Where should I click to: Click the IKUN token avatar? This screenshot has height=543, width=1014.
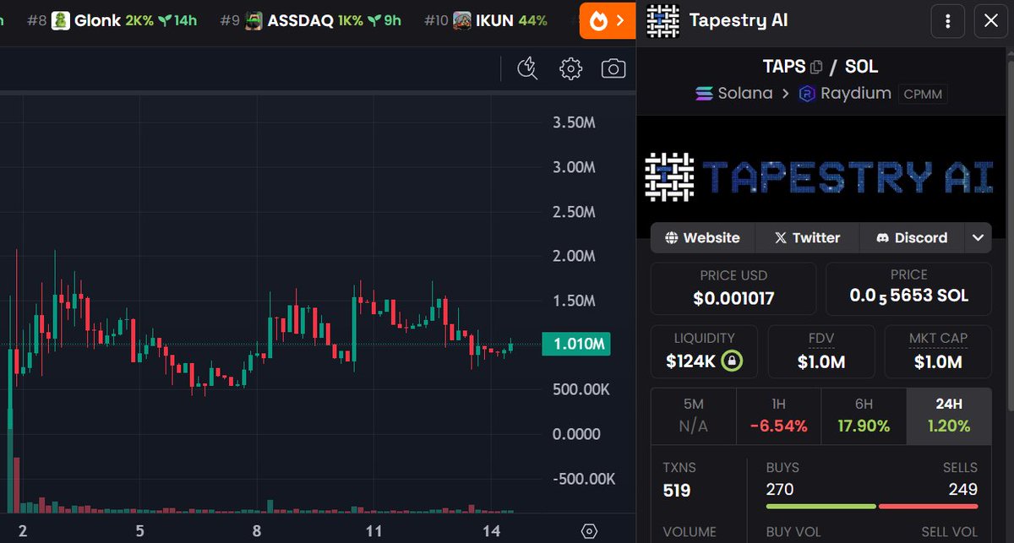(461, 20)
